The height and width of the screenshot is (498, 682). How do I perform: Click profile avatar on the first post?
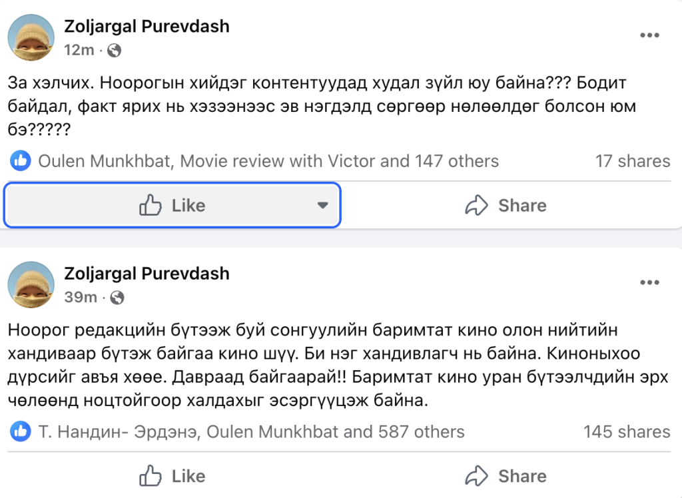31,37
